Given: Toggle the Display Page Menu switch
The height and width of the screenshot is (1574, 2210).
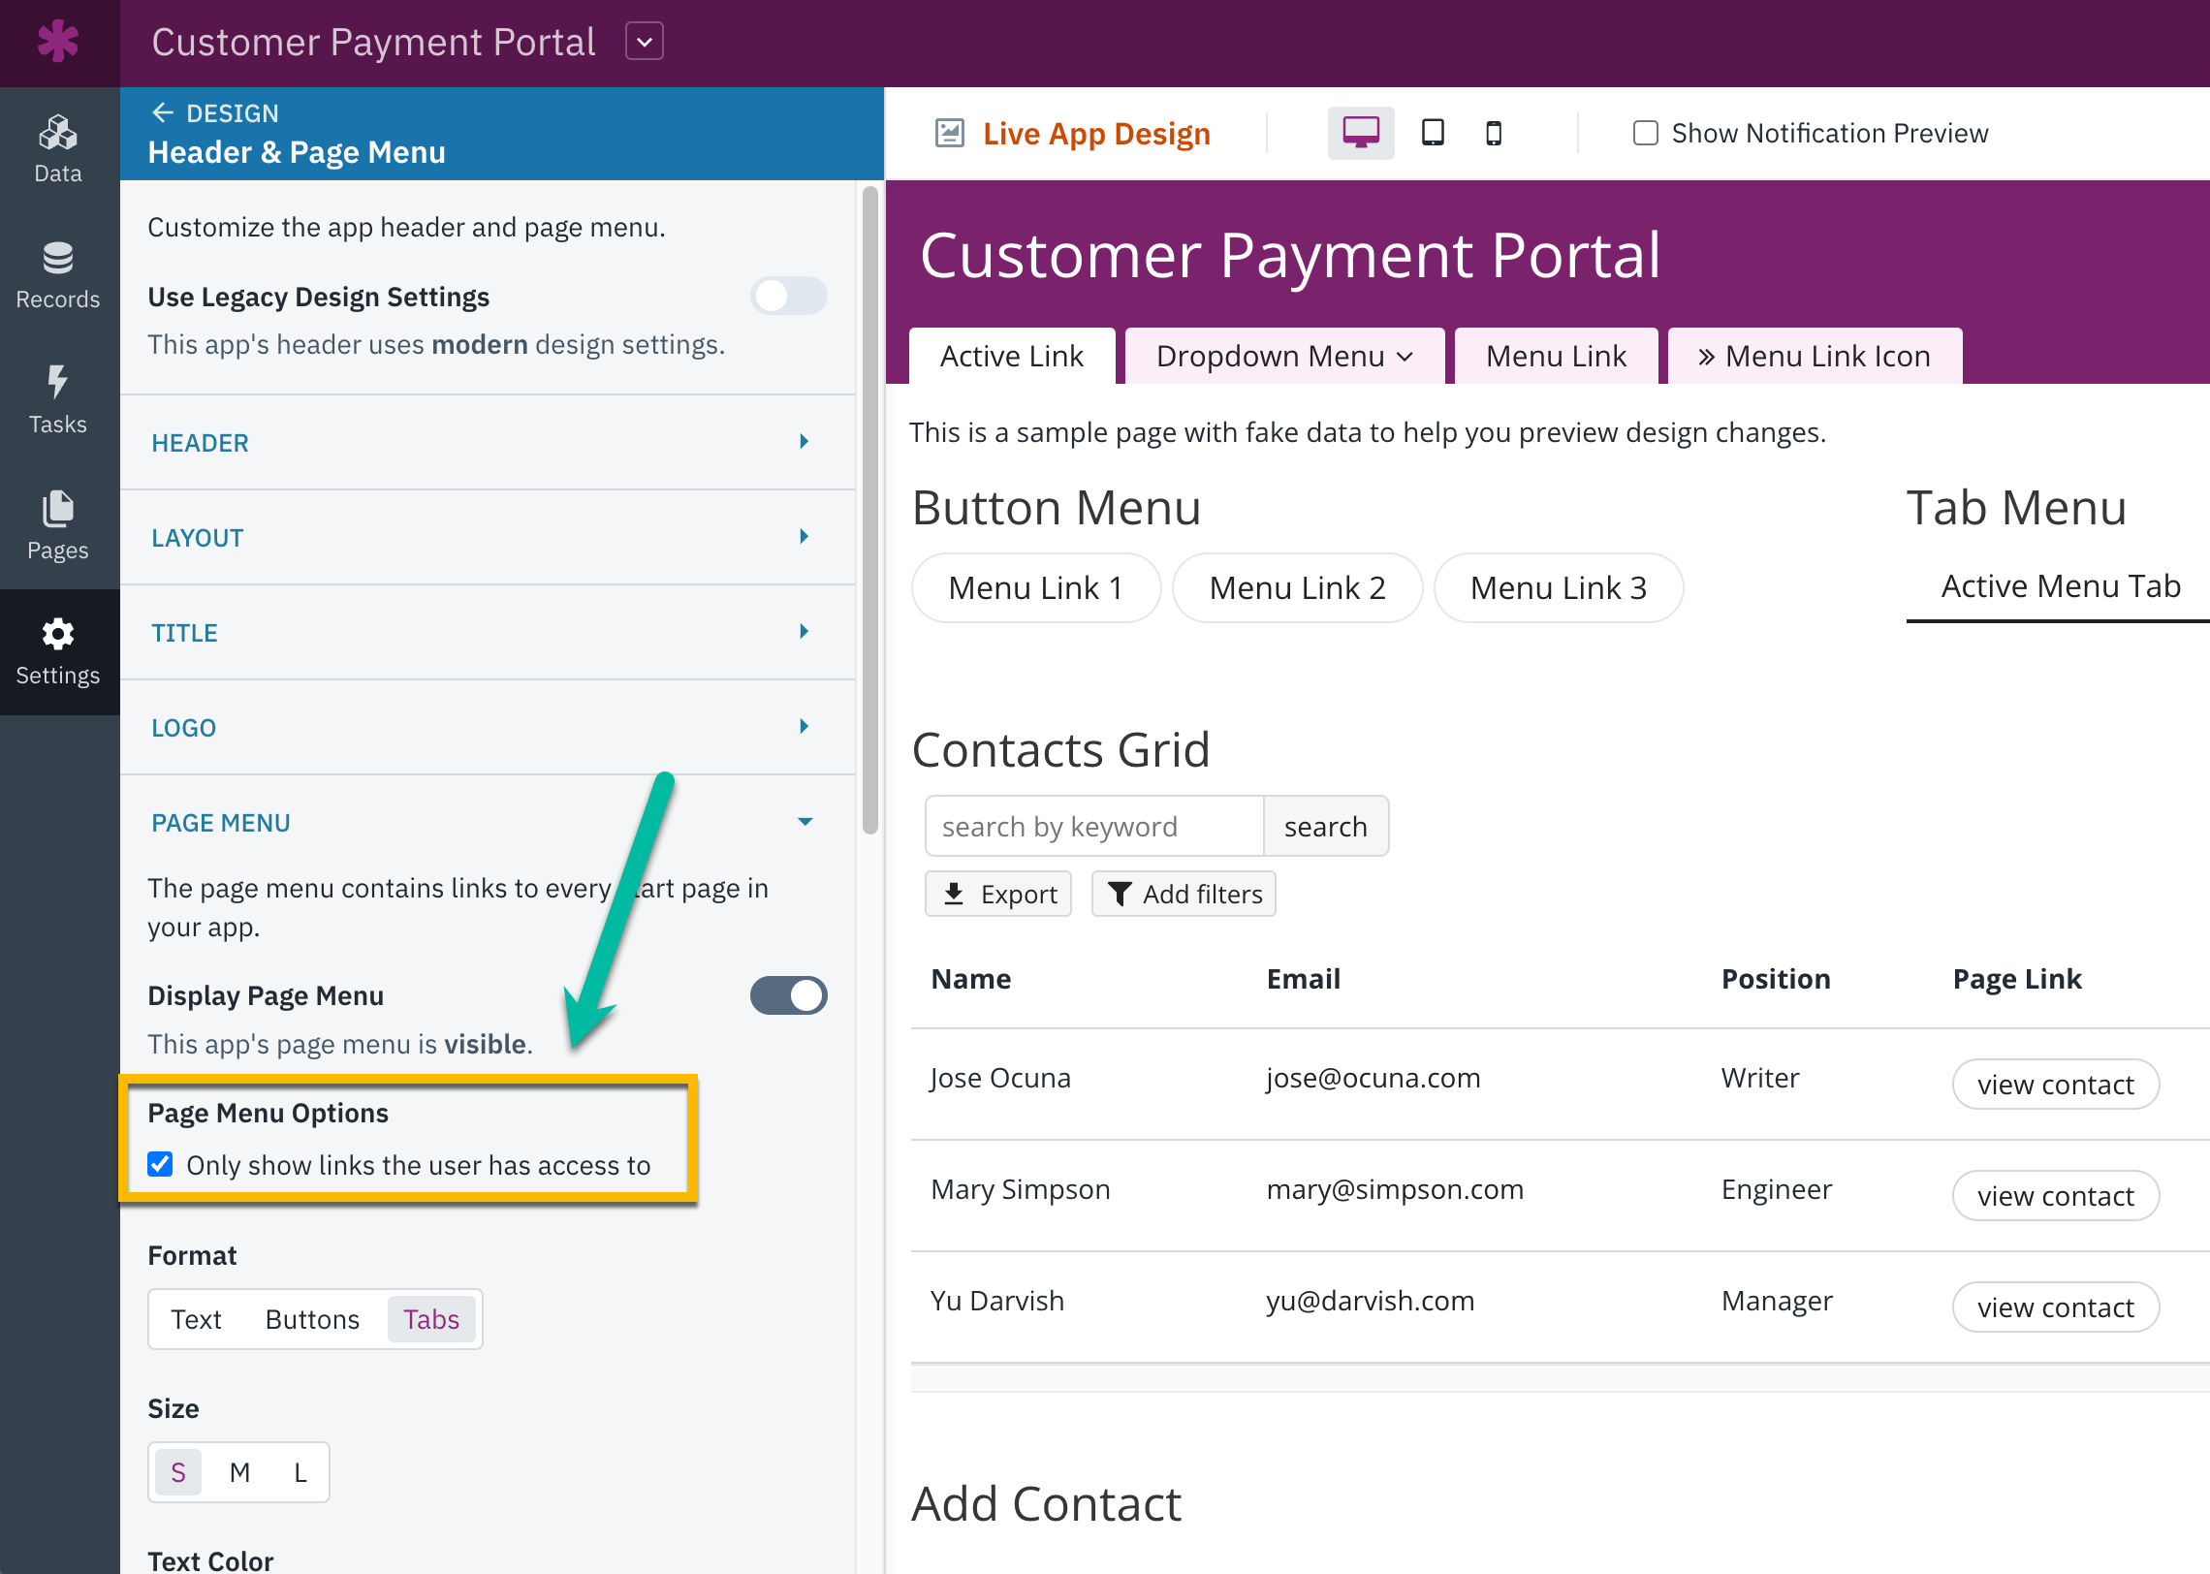Looking at the screenshot, I should click(788, 995).
